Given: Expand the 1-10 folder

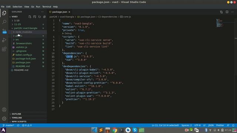Looking at the screenshot, I should click(17, 21).
